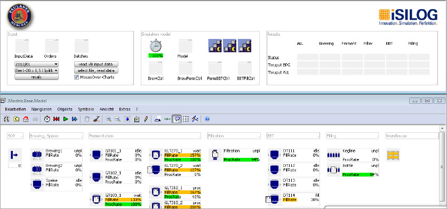447x209 pixels.
Task: Toggle the grid display icon in the toolbar
Action: (186, 119)
